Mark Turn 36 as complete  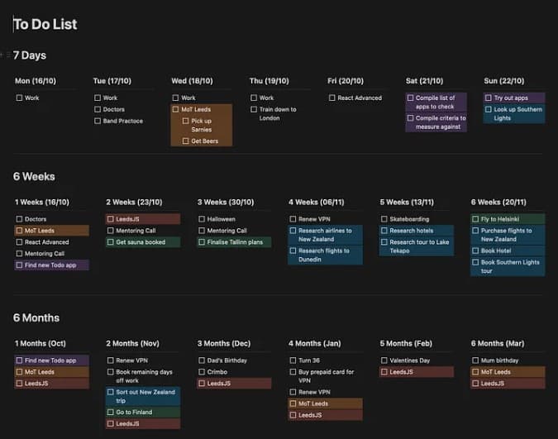[x=293, y=360]
